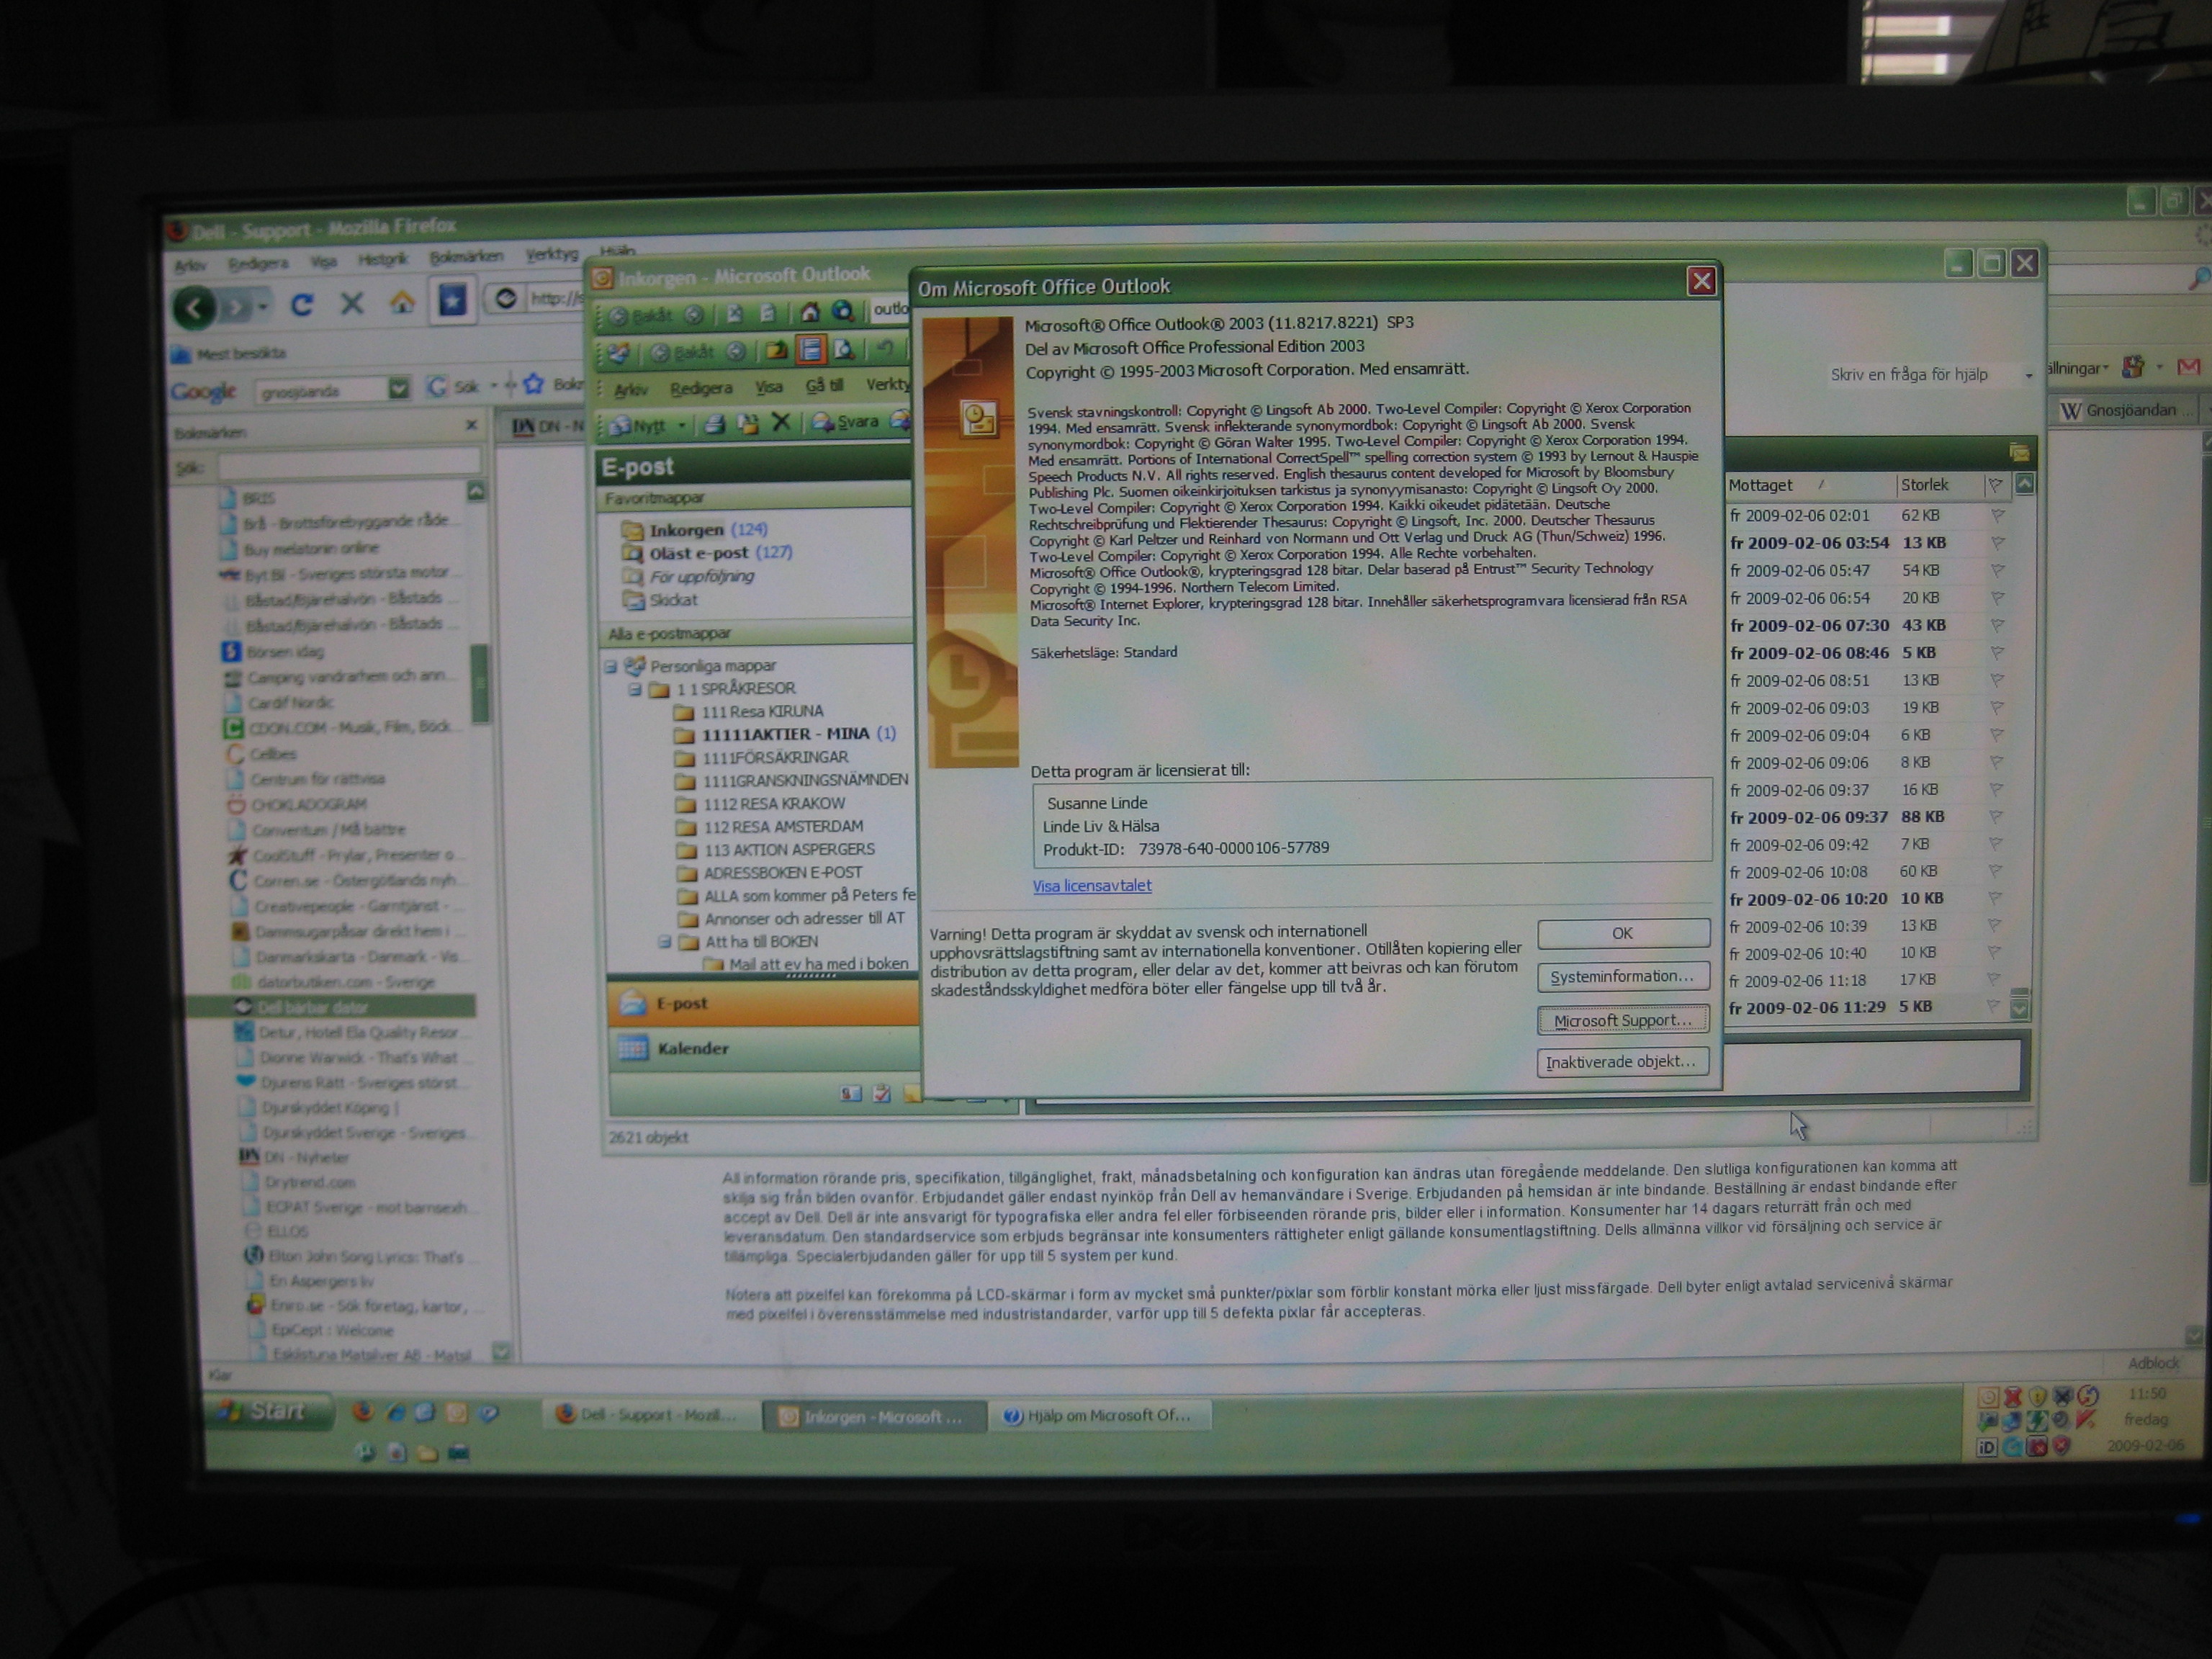The width and height of the screenshot is (2212, 1659).
Task: Collapse 1 1 SPRÅKRESOR folder node
Action: 635,689
